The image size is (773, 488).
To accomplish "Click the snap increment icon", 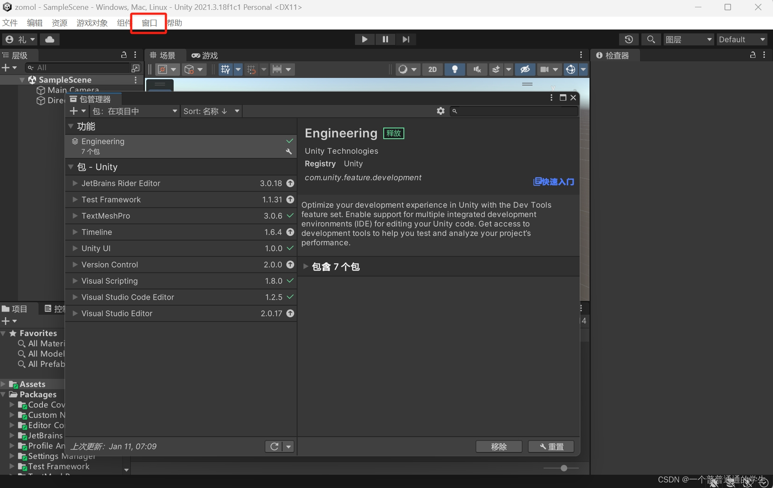I will coord(251,69).
